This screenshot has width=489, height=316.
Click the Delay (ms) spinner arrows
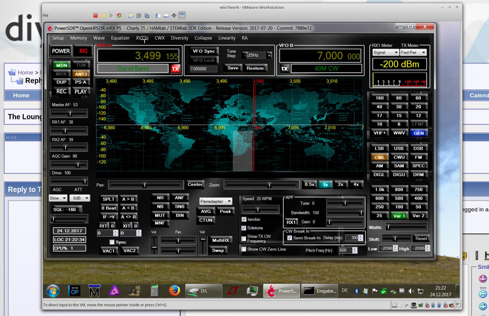[361, 238]
